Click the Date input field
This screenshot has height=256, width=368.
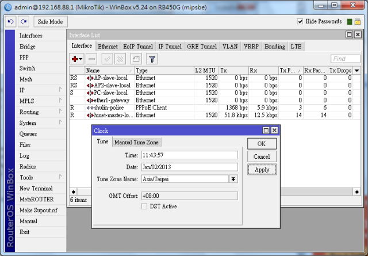190,167
